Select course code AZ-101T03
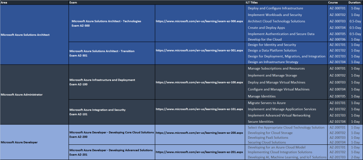The image size is (363, 160). tap(337, 115)
